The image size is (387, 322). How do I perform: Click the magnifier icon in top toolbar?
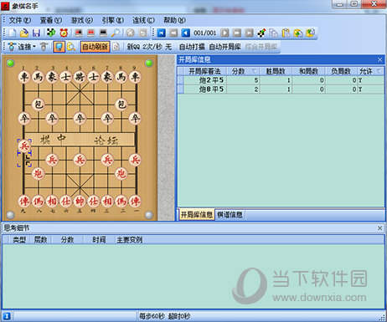click(x=116, y=33)
